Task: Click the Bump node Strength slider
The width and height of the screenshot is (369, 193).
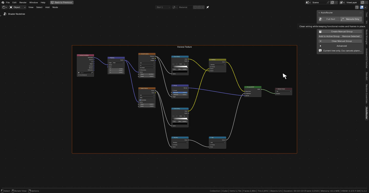Action: tap(180, 92)
